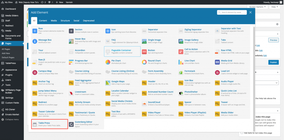This screenshot has width=284, height=140.
Task: Show the Deprecated elements tab
Action: [x=89, y=20]
